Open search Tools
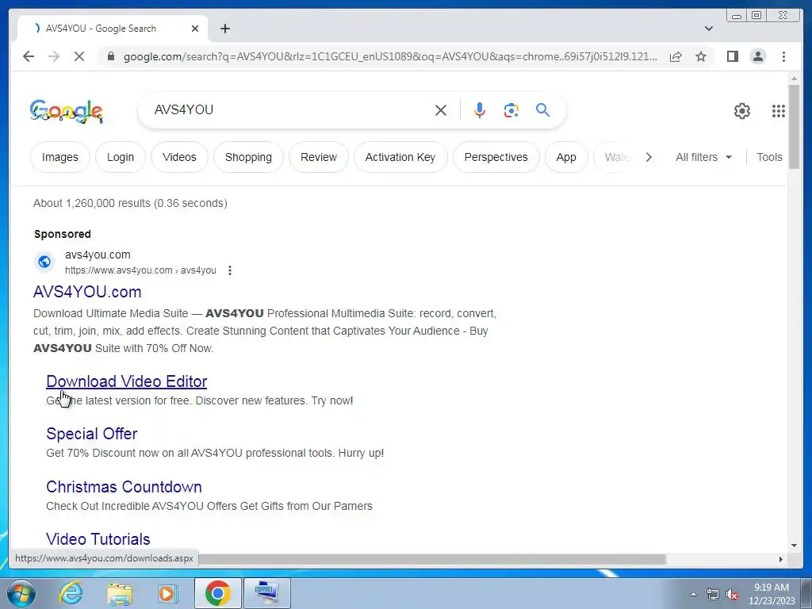This screenshot has width=812, height=609. click(769, 157)
